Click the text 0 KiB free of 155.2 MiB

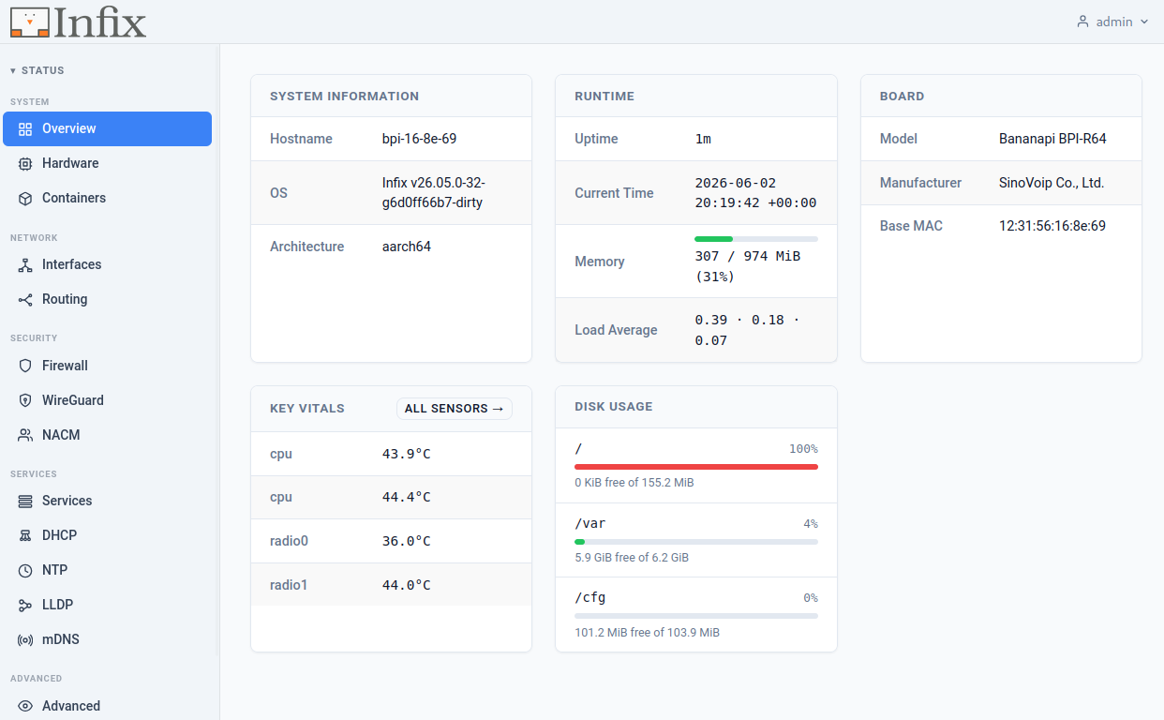(x=634, y=483)
